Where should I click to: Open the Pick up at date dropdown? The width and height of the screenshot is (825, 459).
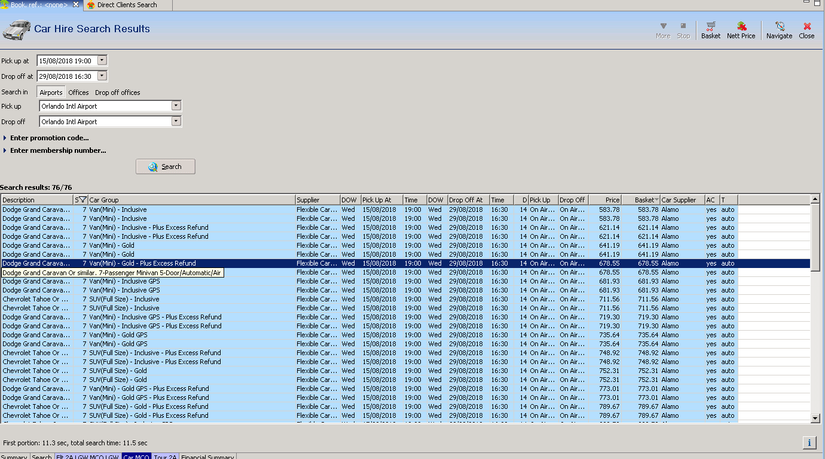[x=102, y=60]
